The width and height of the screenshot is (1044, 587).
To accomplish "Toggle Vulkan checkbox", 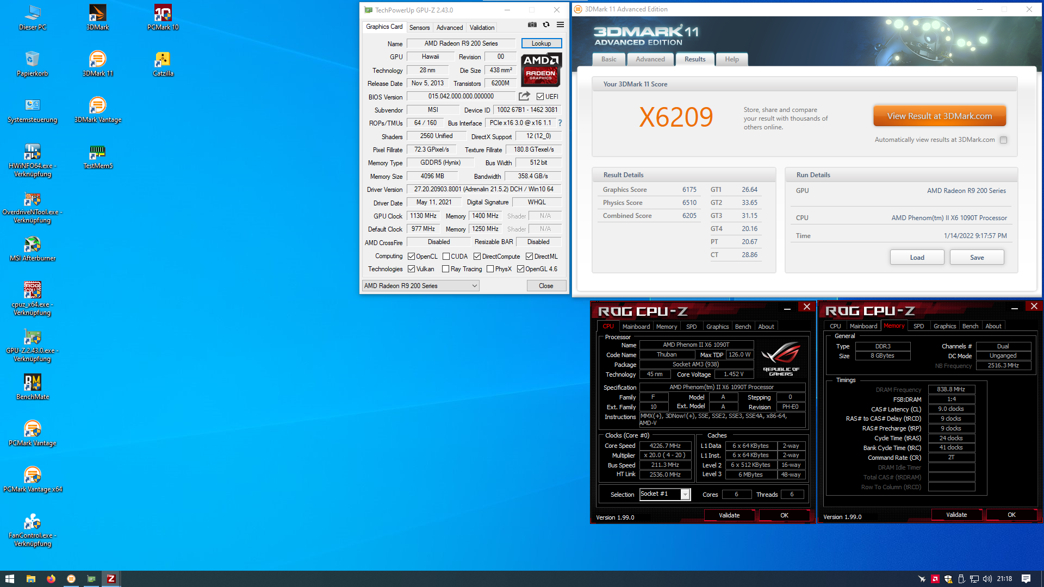I will [411, 269].
